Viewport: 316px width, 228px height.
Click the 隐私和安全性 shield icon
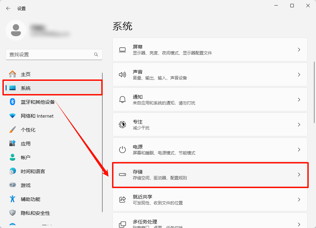11,213
